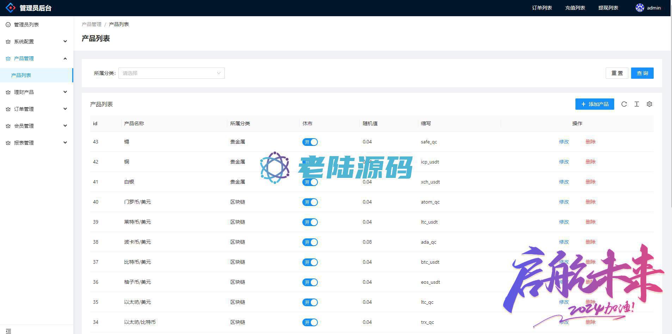Click 修改 for product 铜
This screenshot has width=672, height=334.
(564, 162)
